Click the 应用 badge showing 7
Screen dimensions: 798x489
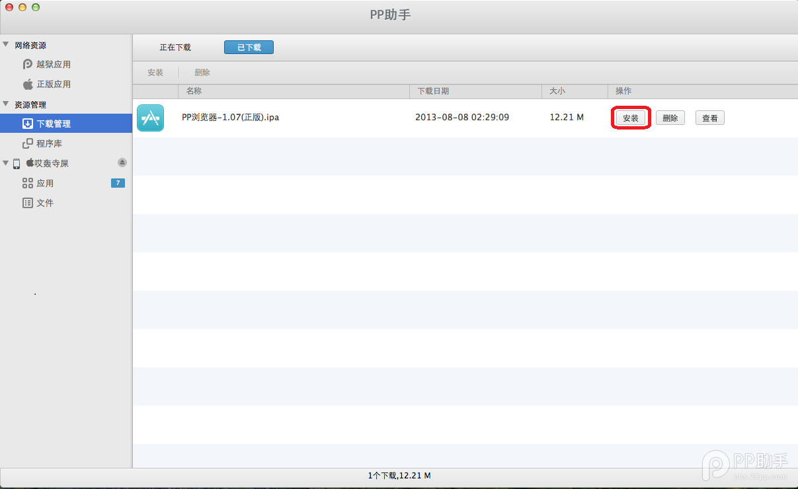(118, 183)
